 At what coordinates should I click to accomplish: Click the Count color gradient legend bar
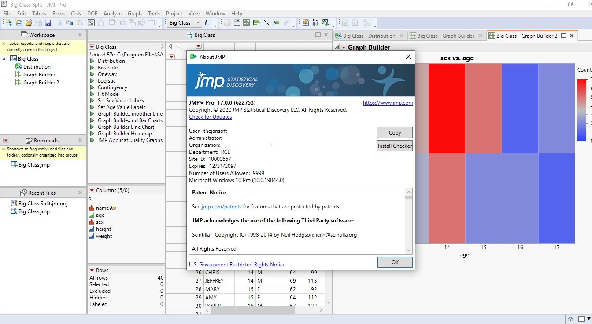(x=582, y=110)
